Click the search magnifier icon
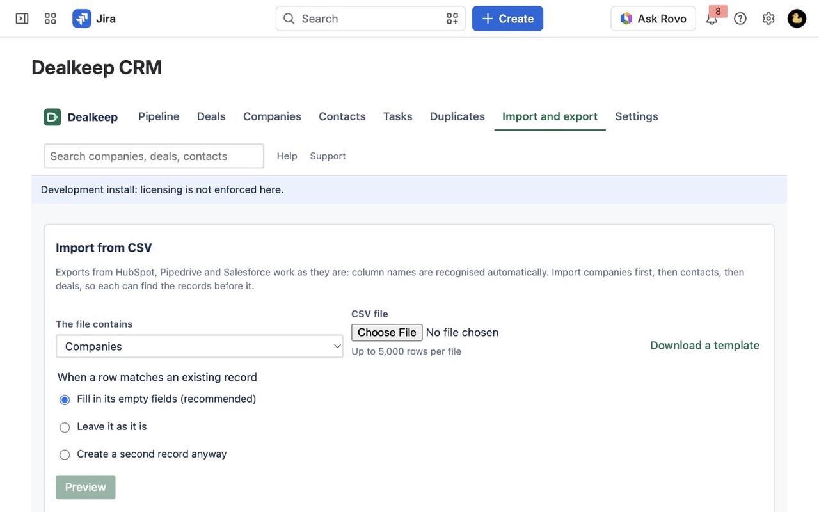819x512 pixels. pos(289,19)
